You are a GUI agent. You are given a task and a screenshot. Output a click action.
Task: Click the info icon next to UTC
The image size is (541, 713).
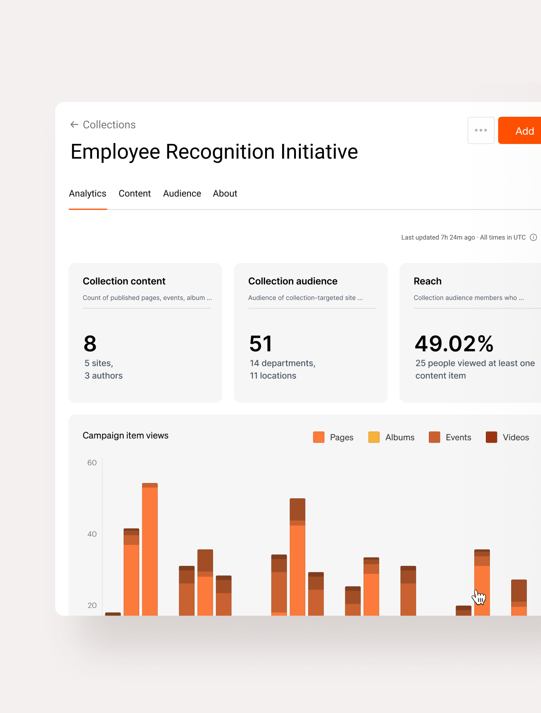pyautogui.click(x=533, y=238)
